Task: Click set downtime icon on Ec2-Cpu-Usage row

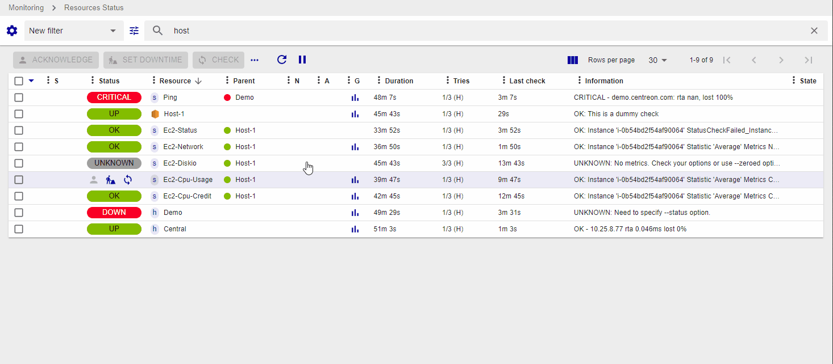Action: (111, 180)
